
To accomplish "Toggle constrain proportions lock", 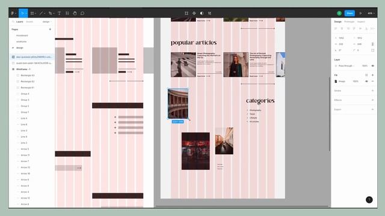I will 372,44.
